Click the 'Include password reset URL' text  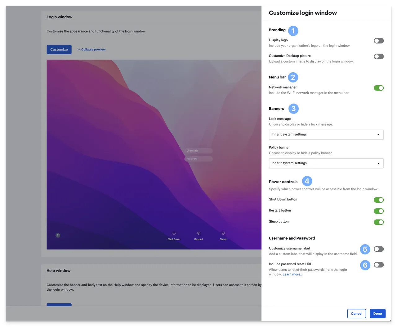pyautogui.click(x=290, y=264)
